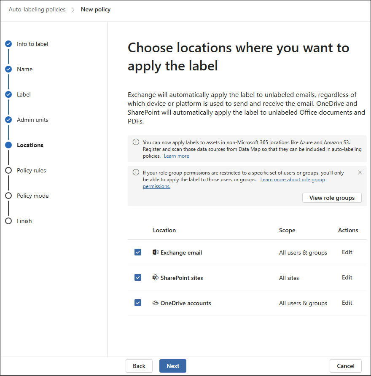Click the Policy rules empty step circle
Screen dimensions: 371x376
coord(8,170)
